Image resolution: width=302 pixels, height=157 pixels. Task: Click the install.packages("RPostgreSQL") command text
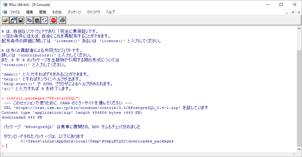tap(43, 98)
